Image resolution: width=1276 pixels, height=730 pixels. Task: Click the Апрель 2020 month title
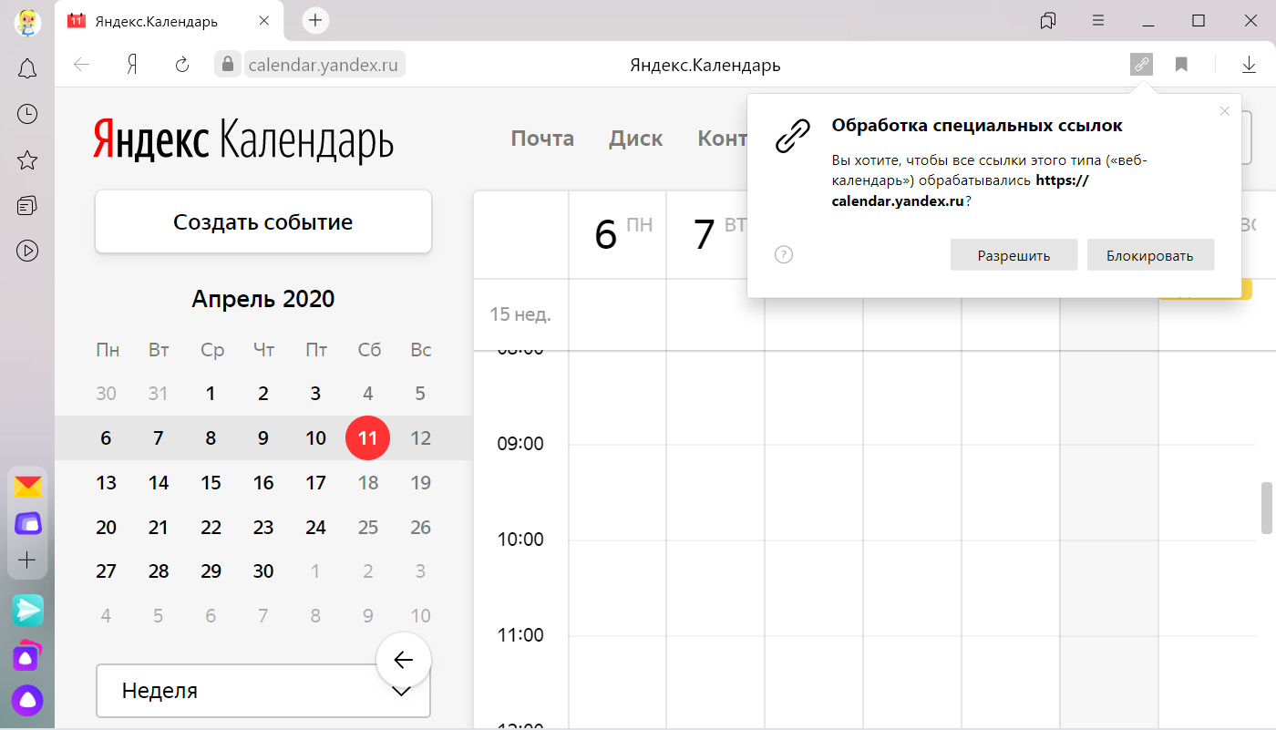pos(263,299)
